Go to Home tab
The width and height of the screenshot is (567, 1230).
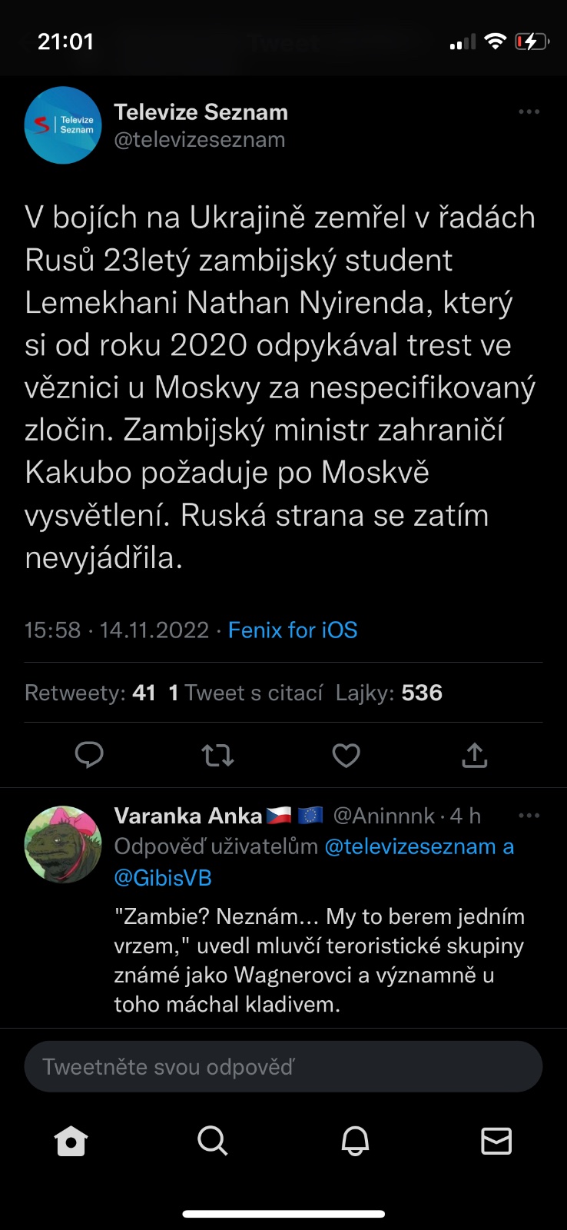[71, 1142]
